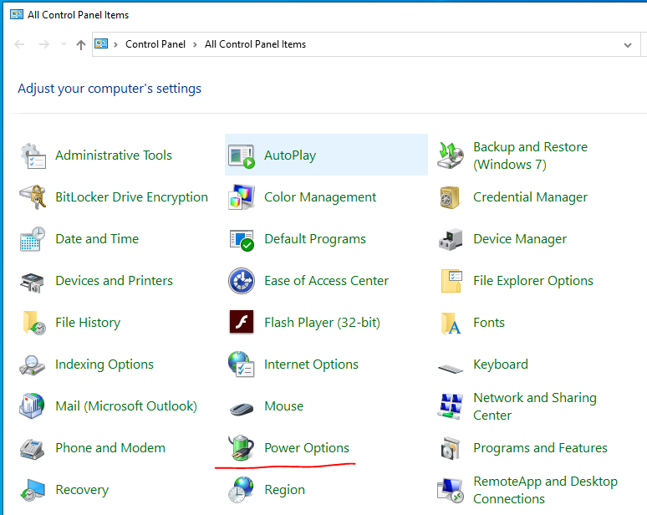The image size is (647, 515).
Task: Open the Programs and Features link
Action: [540, 448]
